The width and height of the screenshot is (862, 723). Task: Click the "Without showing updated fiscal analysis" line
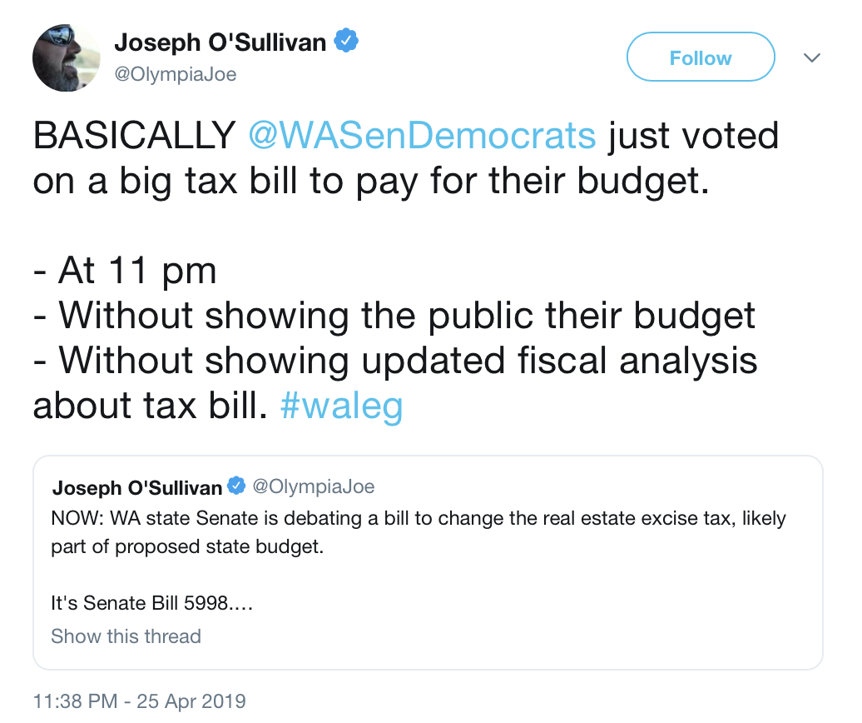click(408, 361)
